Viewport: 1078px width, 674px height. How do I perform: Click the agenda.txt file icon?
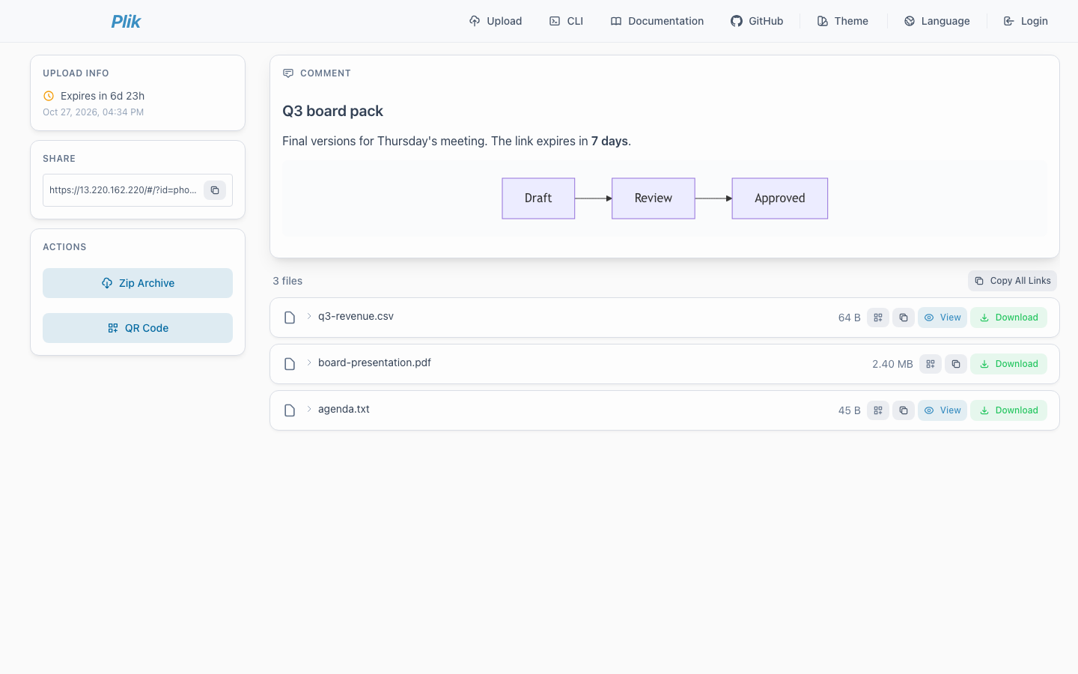pyautogui.click(x=290, y=410)
